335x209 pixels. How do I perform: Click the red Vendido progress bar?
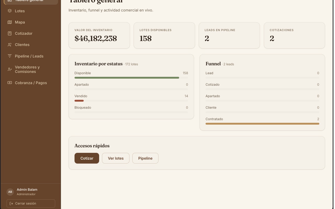coord(79,101)
